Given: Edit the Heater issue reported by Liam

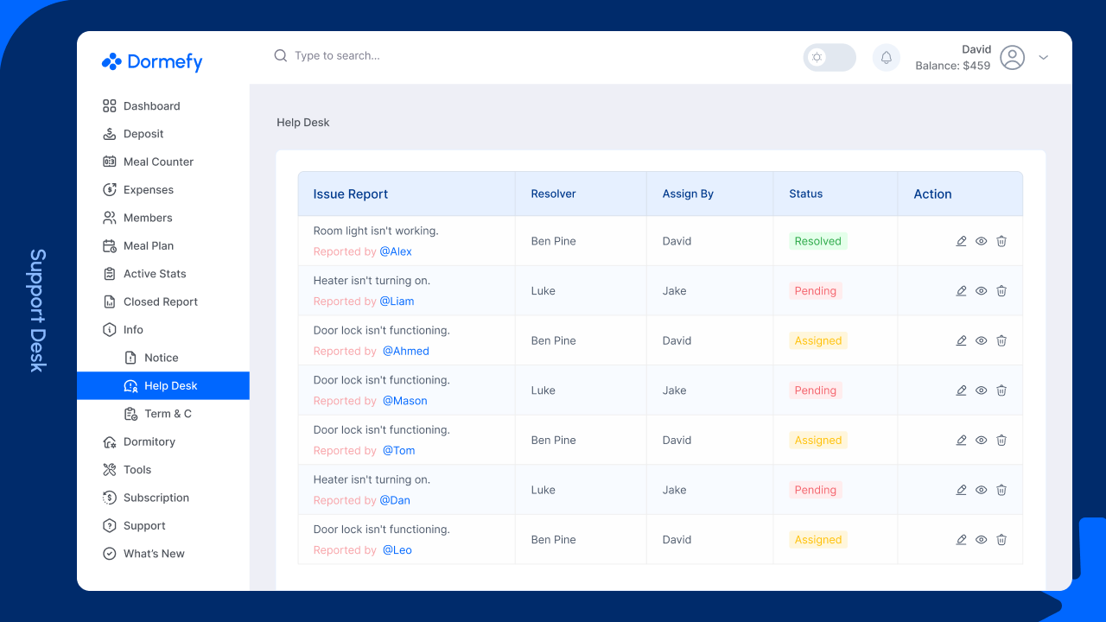Looking at the screenshot, I should 961,291.
